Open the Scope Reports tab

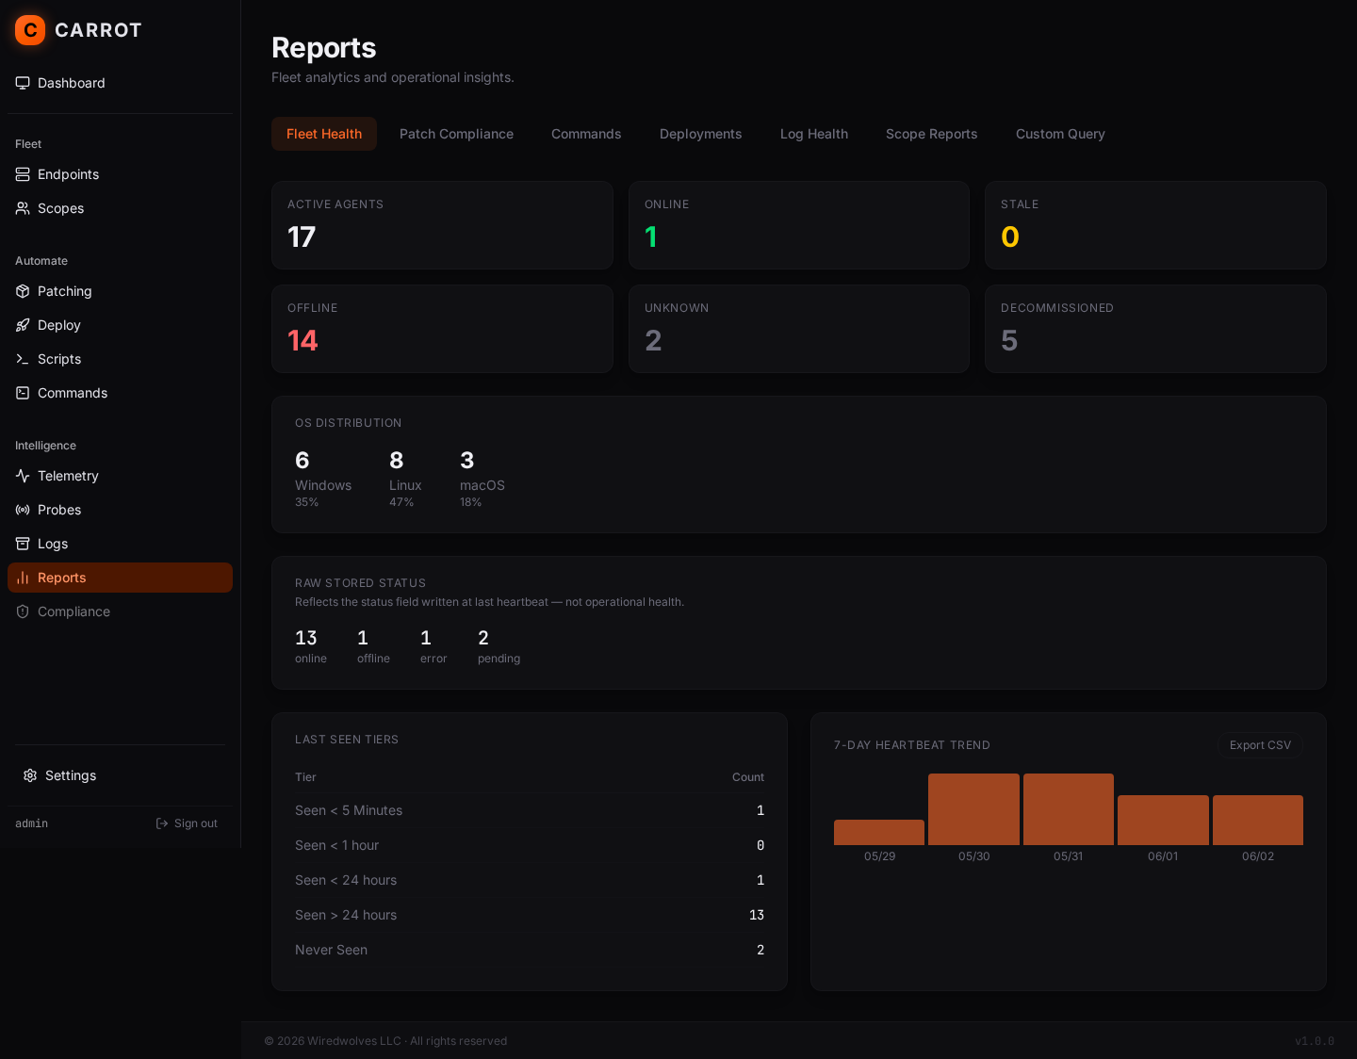[932, 134]
